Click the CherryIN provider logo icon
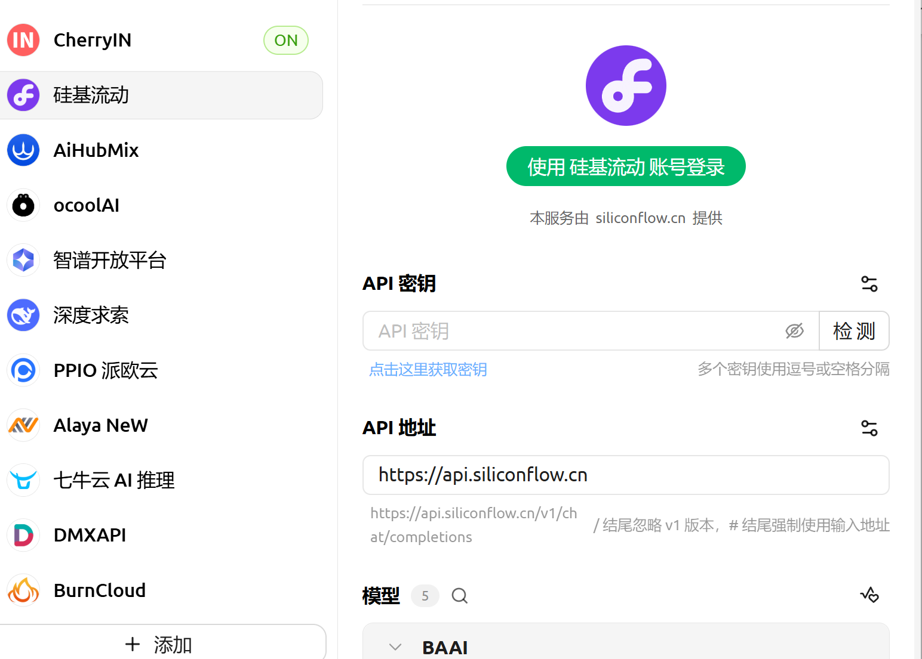The height and width of the screenshot is (659, 922). point(23,40)
